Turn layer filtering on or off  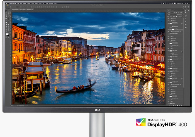pyautogui.click(x=183, y=12)
